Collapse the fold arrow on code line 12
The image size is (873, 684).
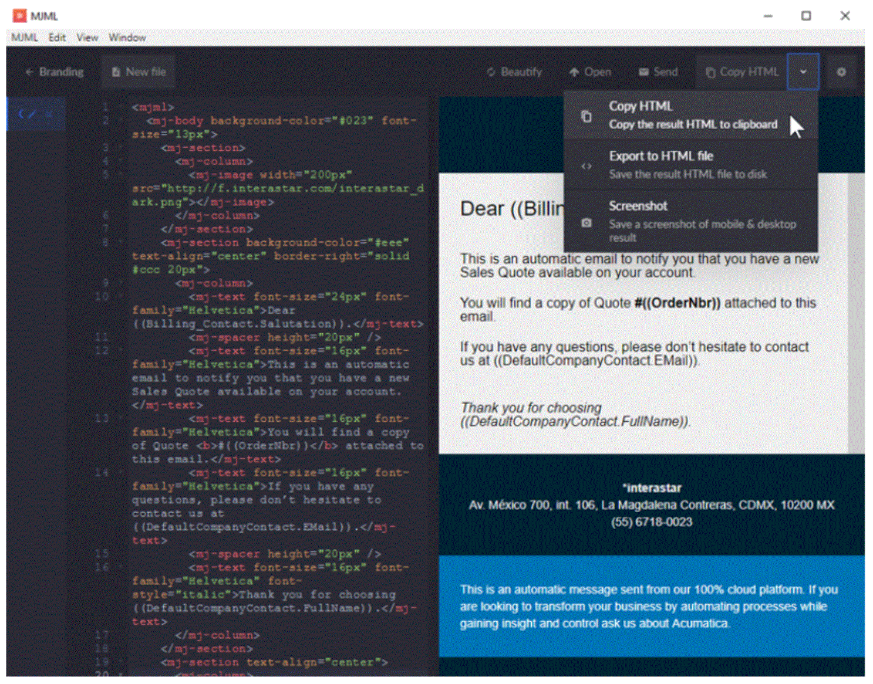click(120, 351)
